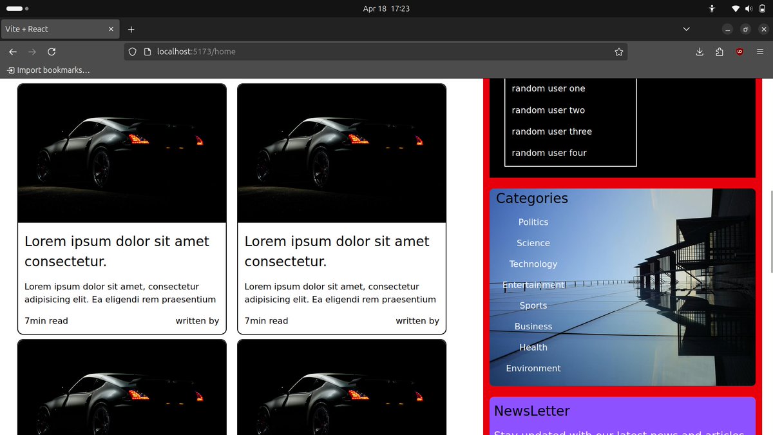Click the Categories heading

532,198
